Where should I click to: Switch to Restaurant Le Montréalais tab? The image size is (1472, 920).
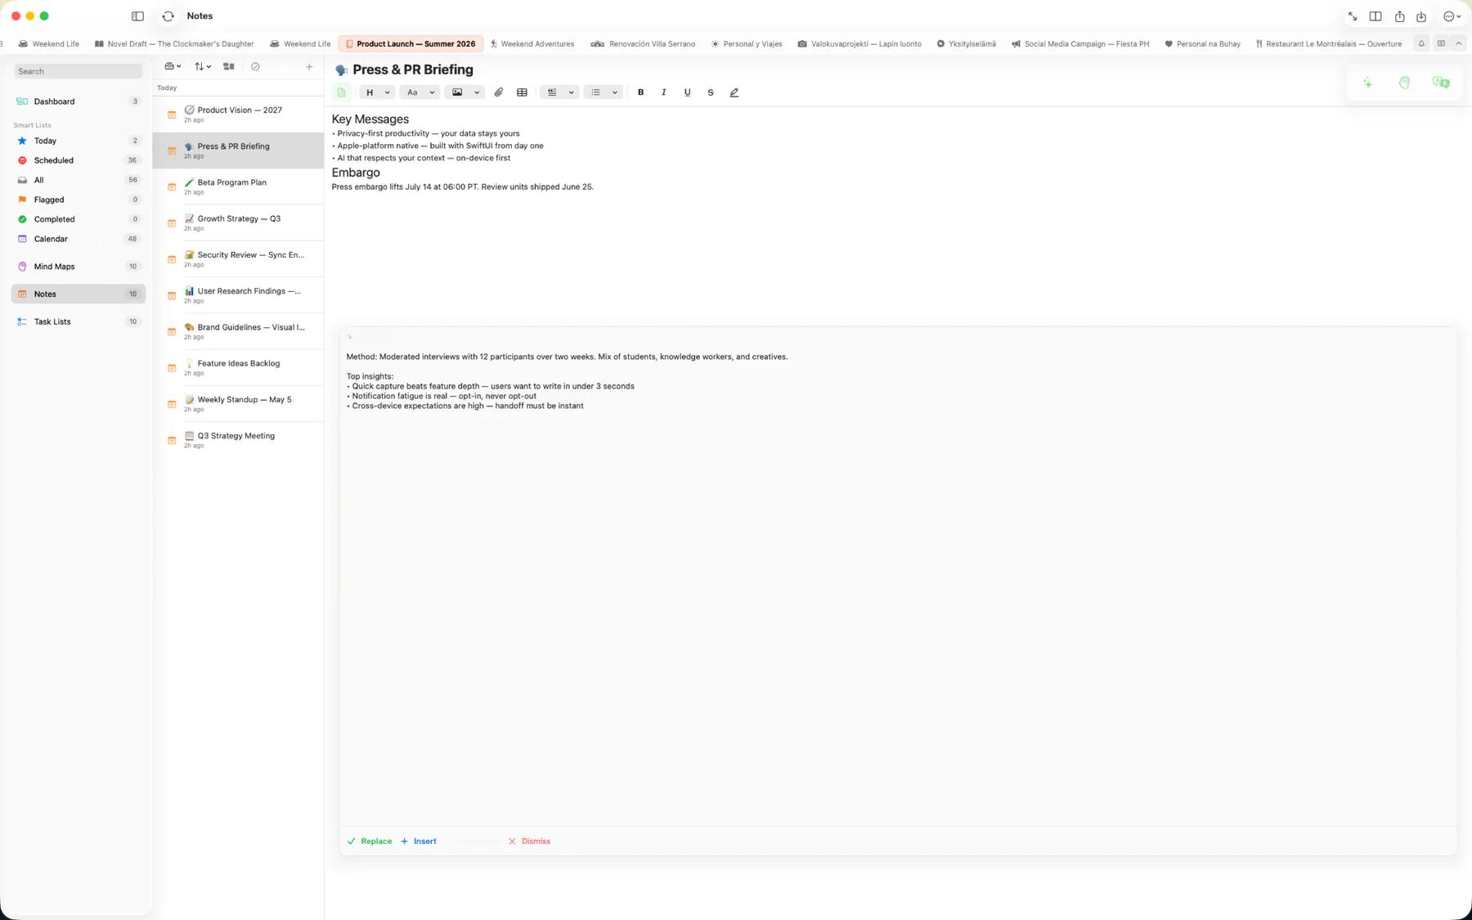[x=1328, y=44]
